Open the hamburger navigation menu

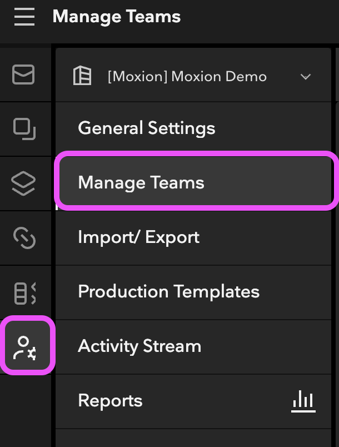[x=24, y=17]
